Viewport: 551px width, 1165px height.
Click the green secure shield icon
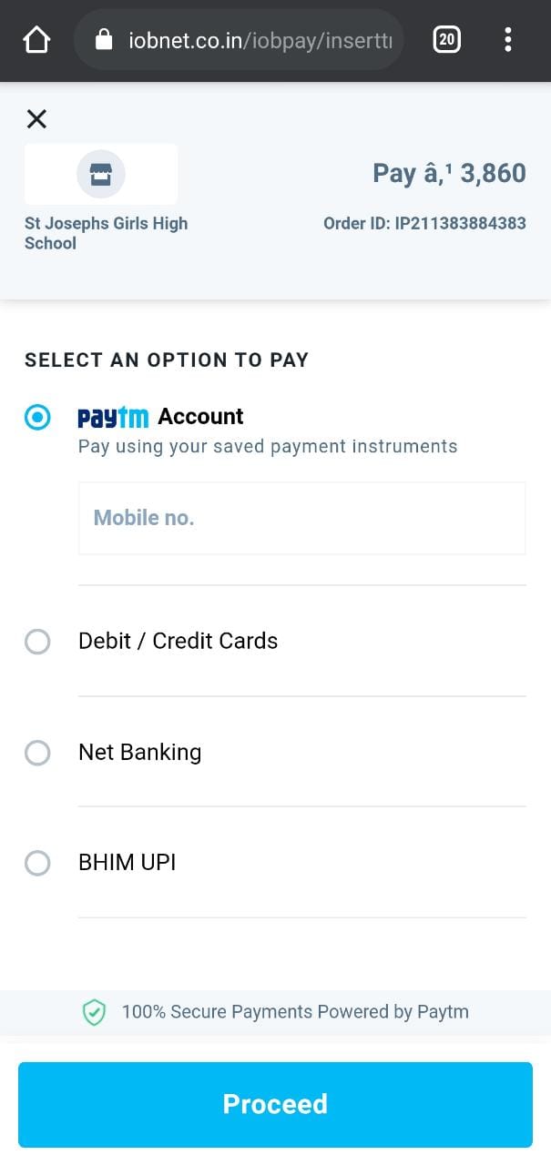pos(95,1012)
